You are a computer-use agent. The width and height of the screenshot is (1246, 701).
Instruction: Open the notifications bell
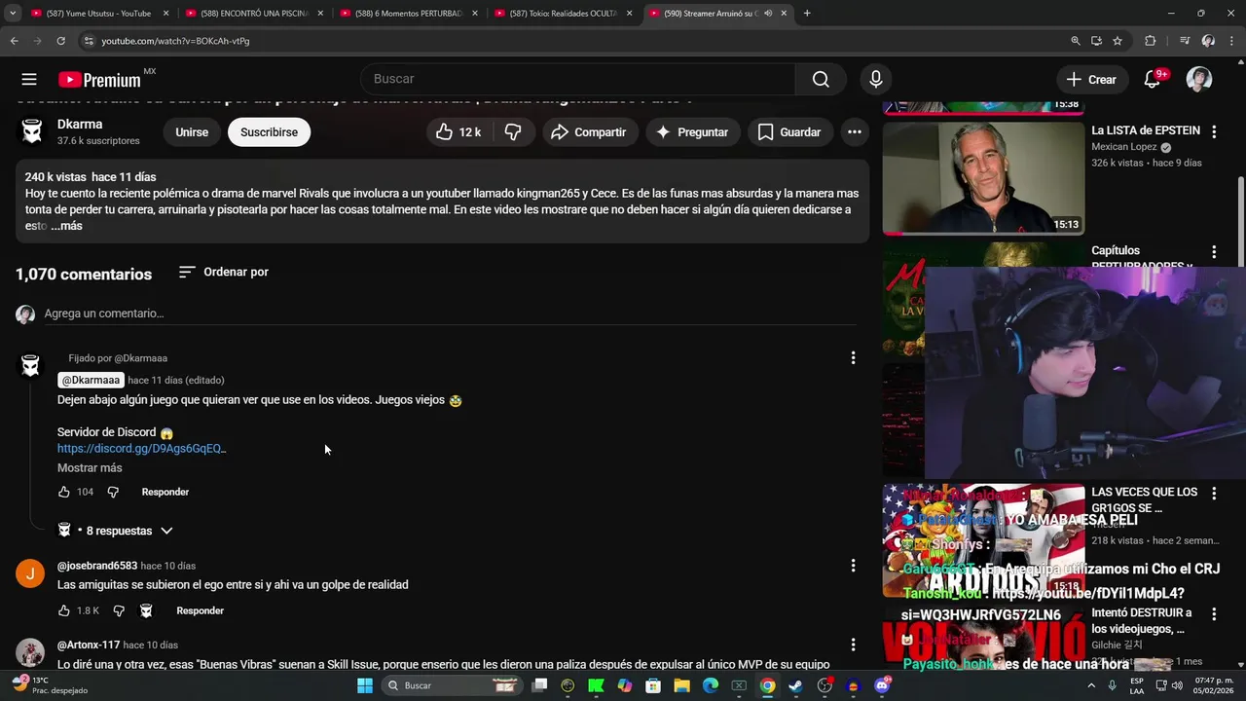(x=1153, y=80)
